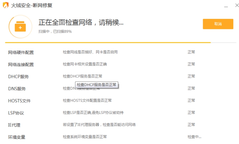
Task: Click the LSP协议 item label
Action: [16, 113]
